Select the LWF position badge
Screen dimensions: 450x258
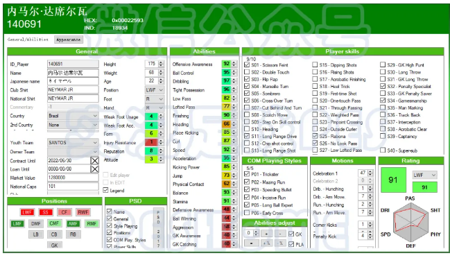[x=27, y=212]
